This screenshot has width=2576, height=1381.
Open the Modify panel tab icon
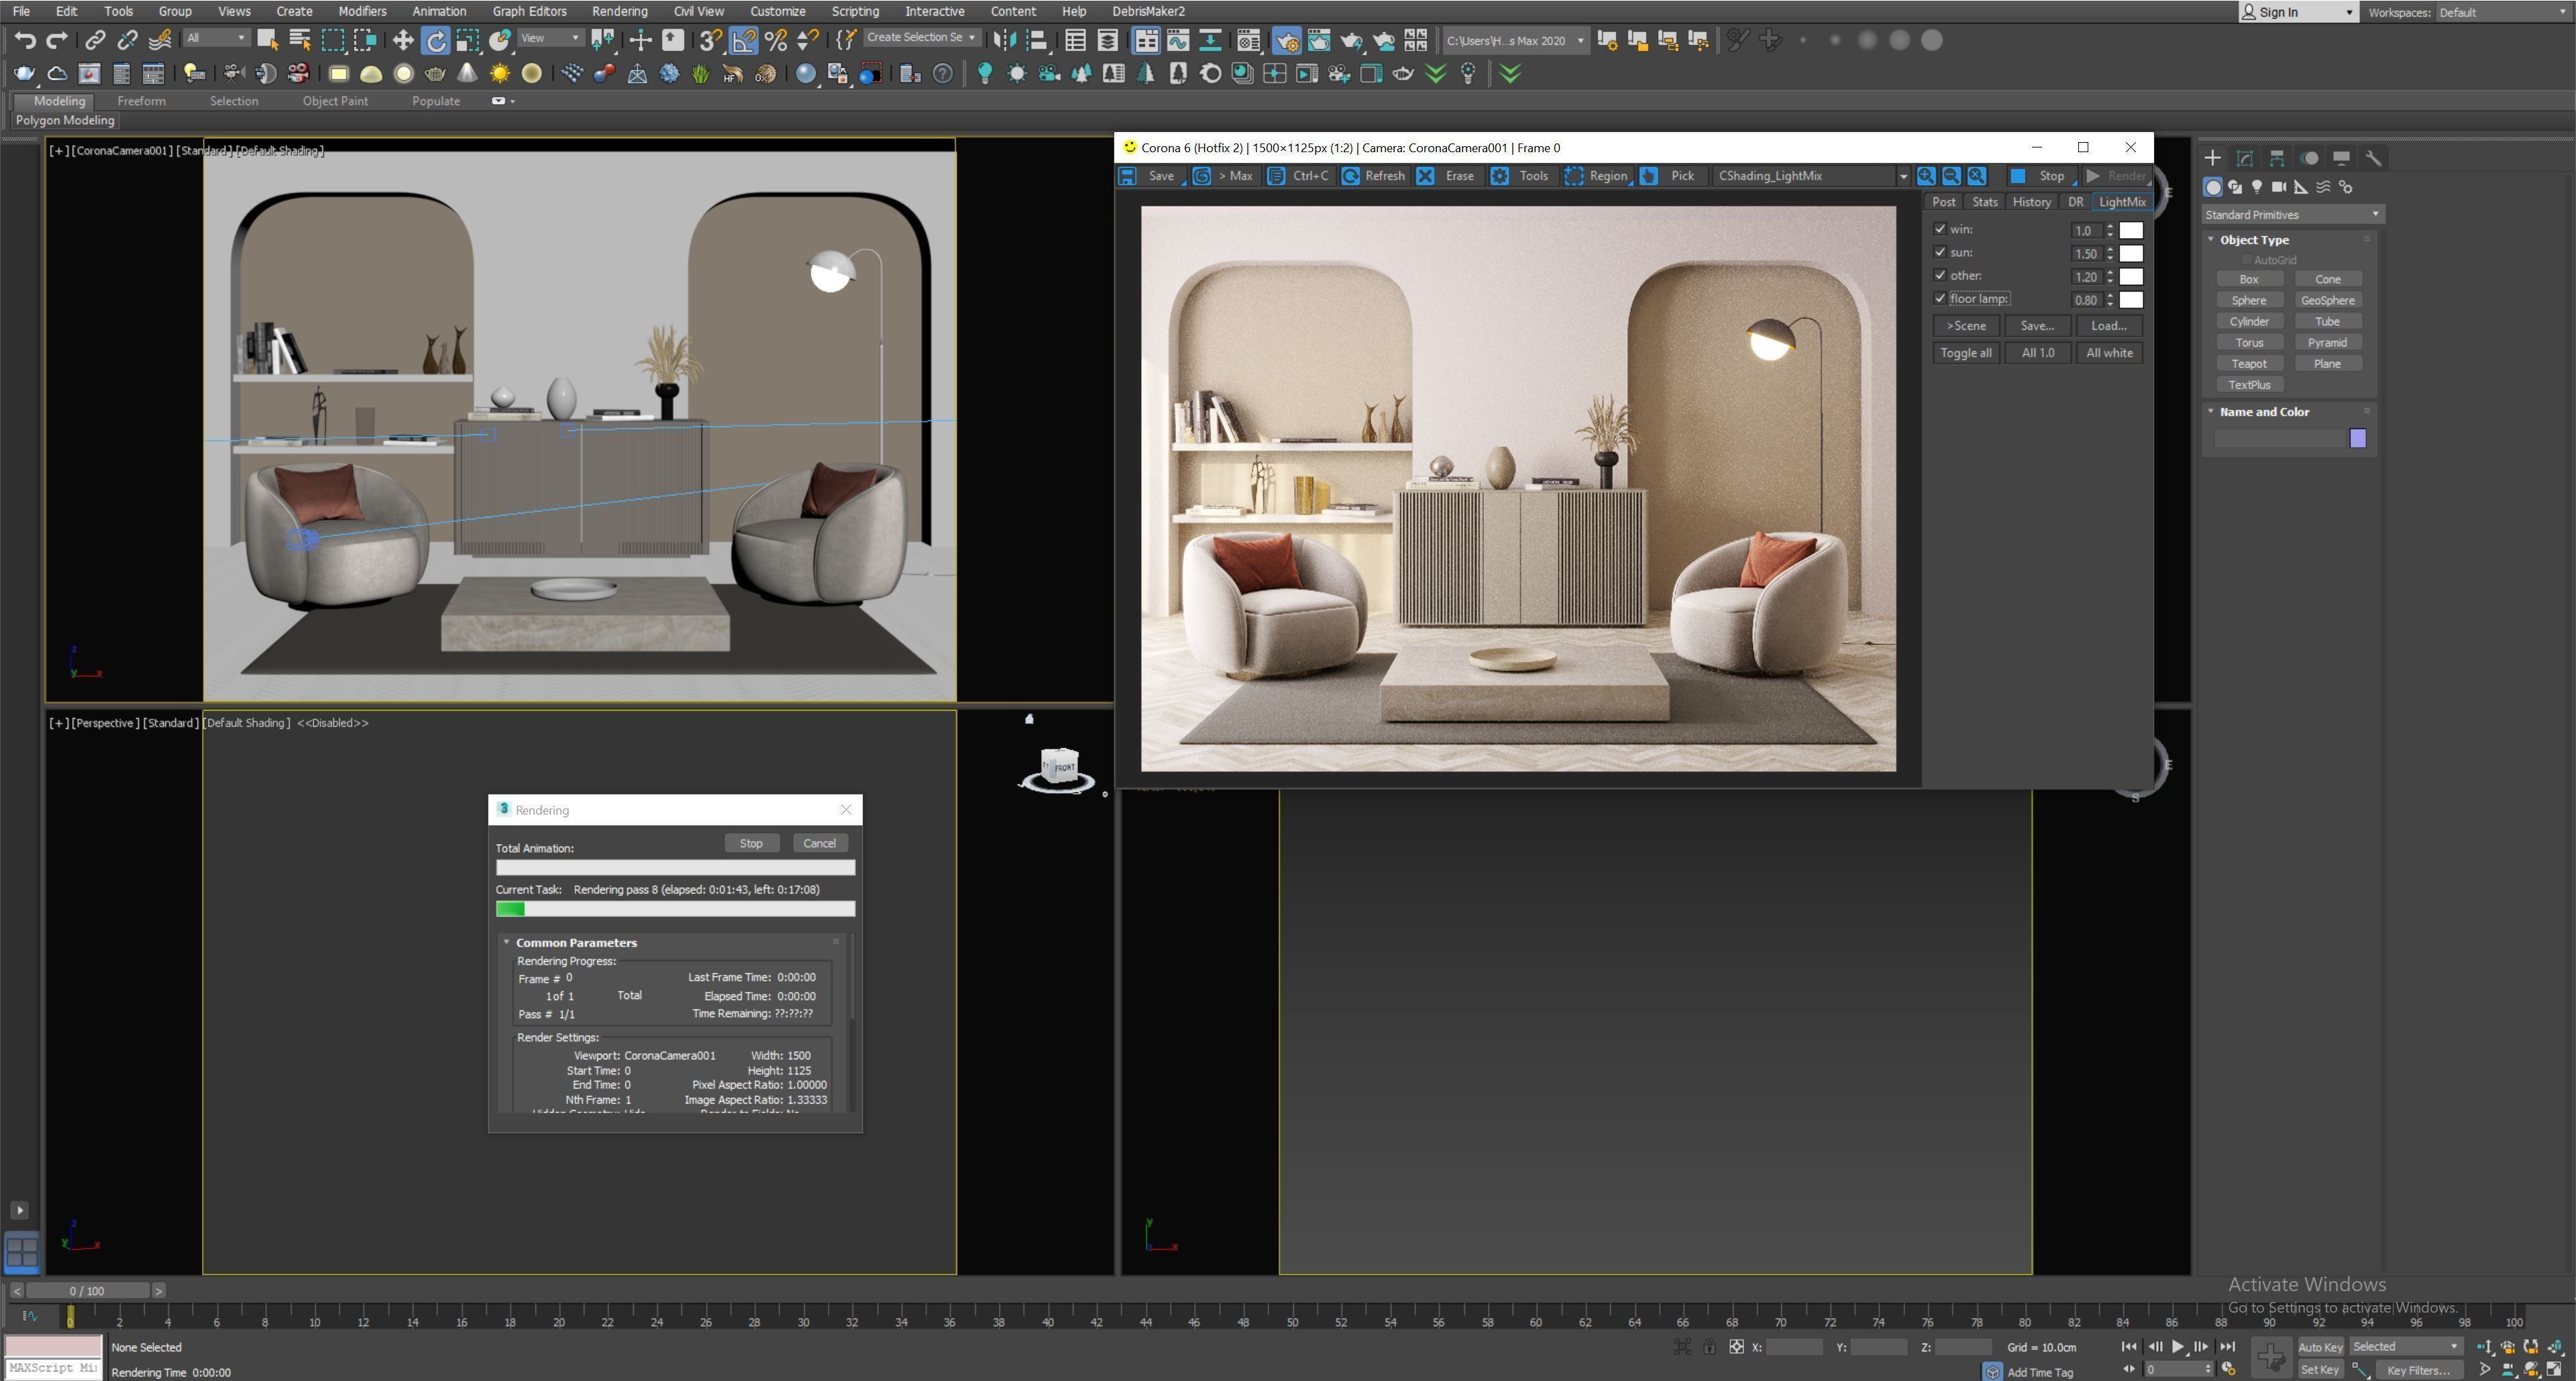[x=2244, y=158]
